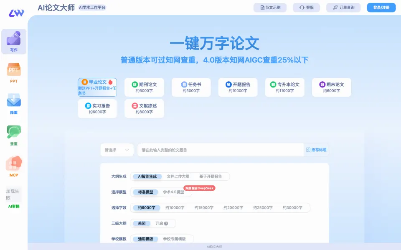Open the 请选择 dropdown
This screenshot has height=250, width=401.
click(x=117, y=150)
